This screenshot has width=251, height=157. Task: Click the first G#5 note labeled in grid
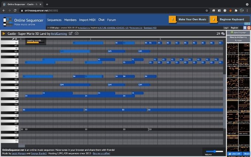(75, 51)
